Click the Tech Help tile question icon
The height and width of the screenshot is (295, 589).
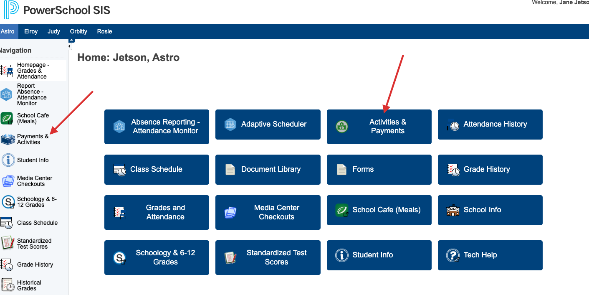point(453,255)
